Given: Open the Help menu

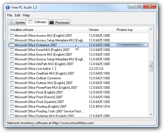Looking at the screenshot, I should click(x=26, y=15).
